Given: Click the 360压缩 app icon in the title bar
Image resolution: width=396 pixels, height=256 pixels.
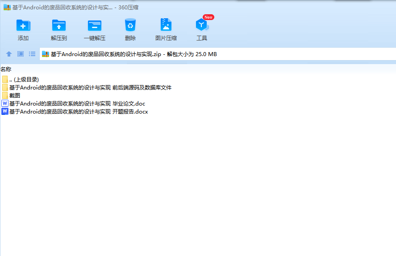Looking at the screenshot, I should tap(7, 7).
